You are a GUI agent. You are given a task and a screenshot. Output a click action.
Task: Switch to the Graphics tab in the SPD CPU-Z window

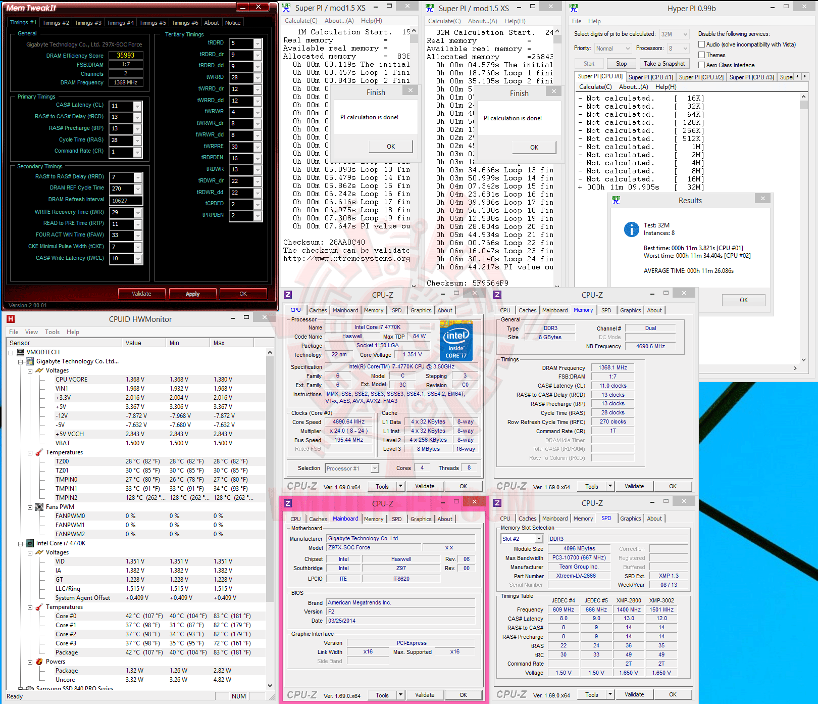(x=630, y=519)
